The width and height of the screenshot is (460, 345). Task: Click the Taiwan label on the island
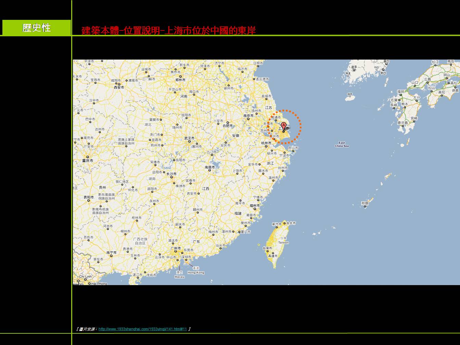(283, 242)
